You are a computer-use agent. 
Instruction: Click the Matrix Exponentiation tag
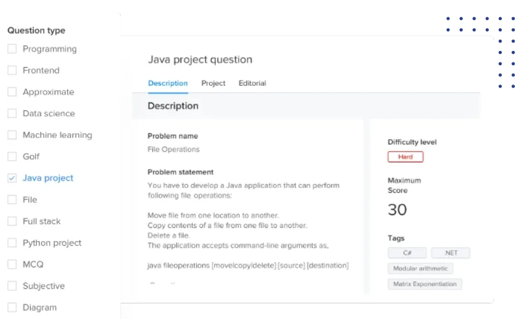425,284
